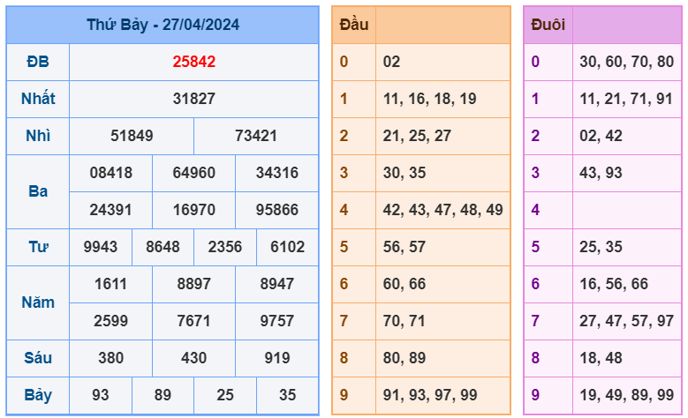Click first prize number 31827

tap(194, 99)
